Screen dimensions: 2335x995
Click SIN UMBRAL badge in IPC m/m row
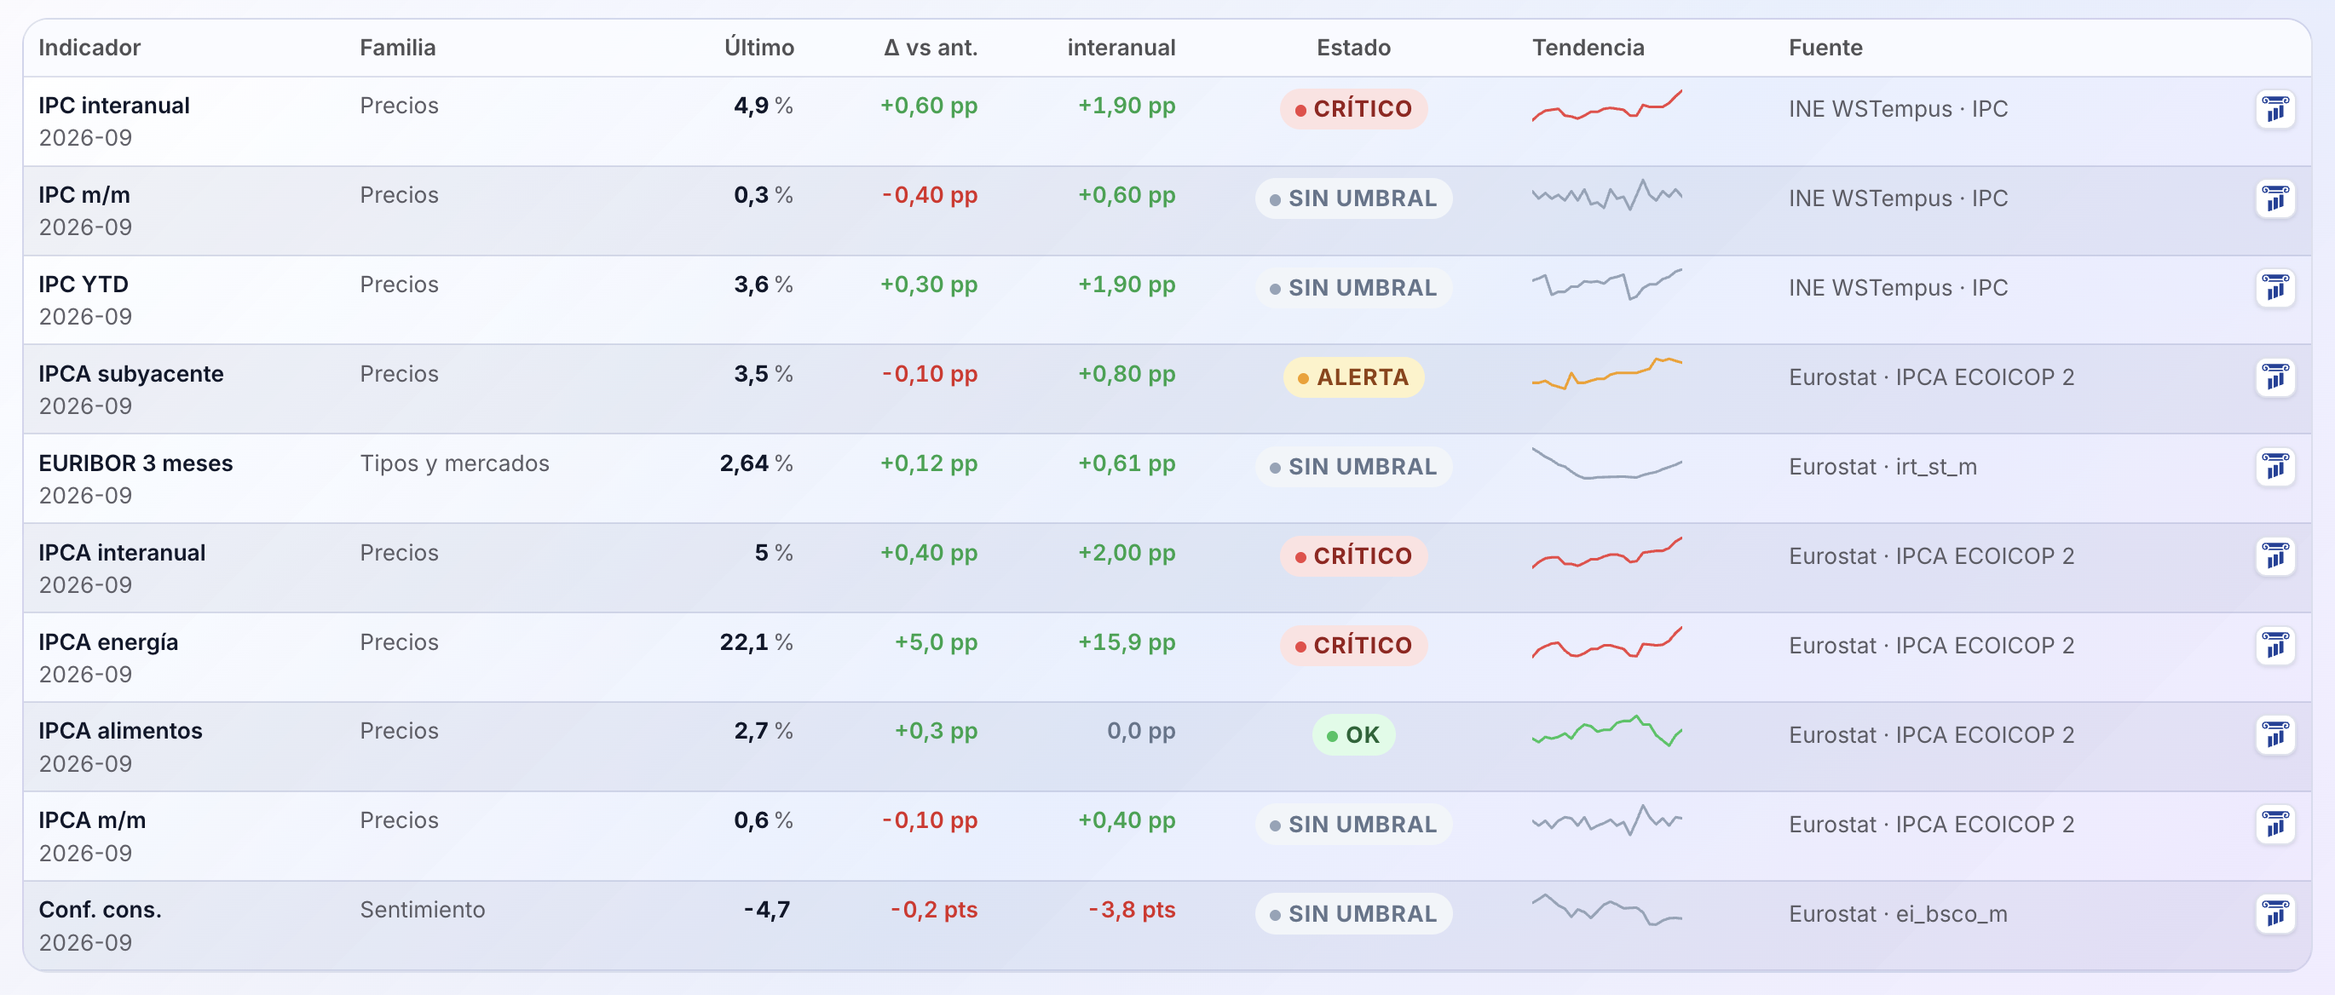(1353, 198)
